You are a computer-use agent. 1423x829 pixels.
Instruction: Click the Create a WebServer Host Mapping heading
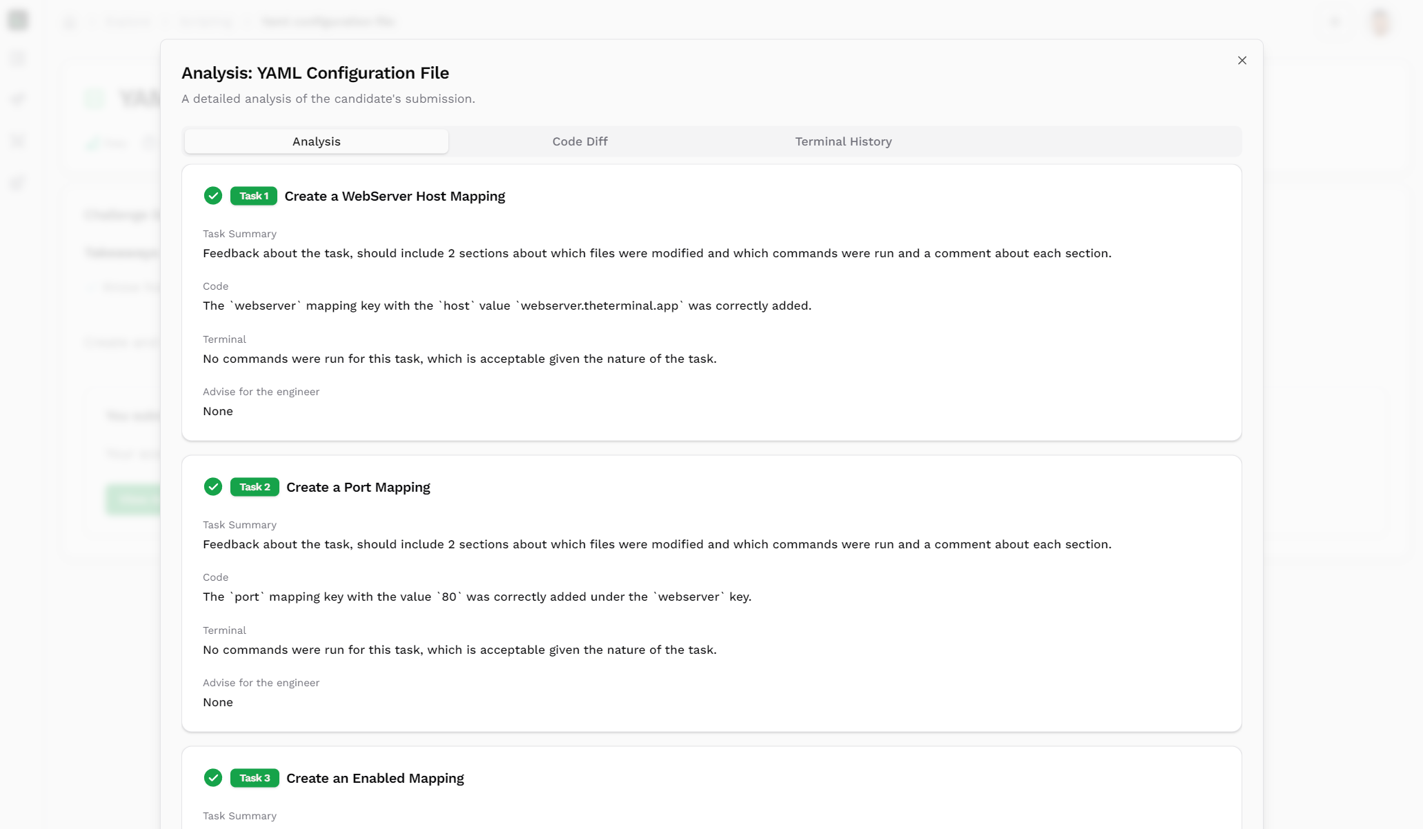point(395,197)
